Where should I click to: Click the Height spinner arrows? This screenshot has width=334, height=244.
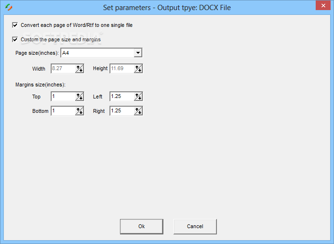coord(138,69)
